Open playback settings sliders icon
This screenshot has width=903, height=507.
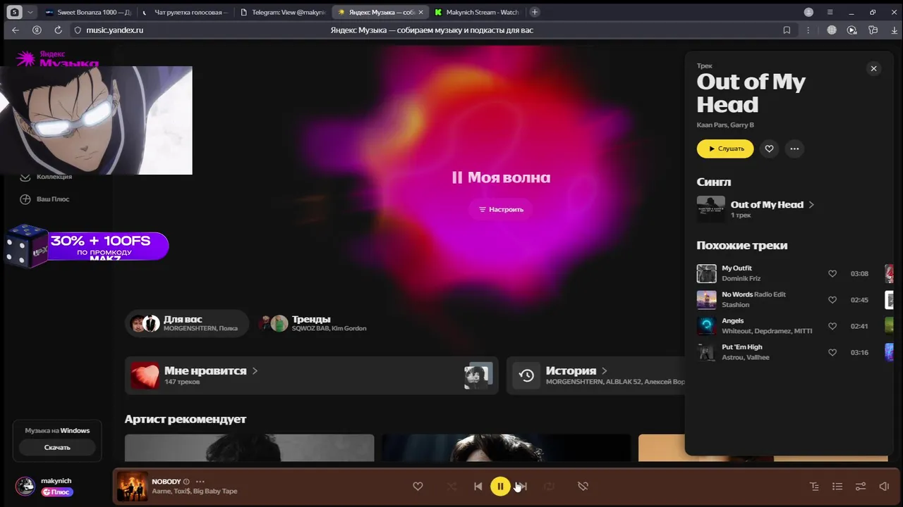(x=861, y=487)
